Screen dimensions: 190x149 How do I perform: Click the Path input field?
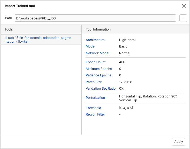coord(95,18)
